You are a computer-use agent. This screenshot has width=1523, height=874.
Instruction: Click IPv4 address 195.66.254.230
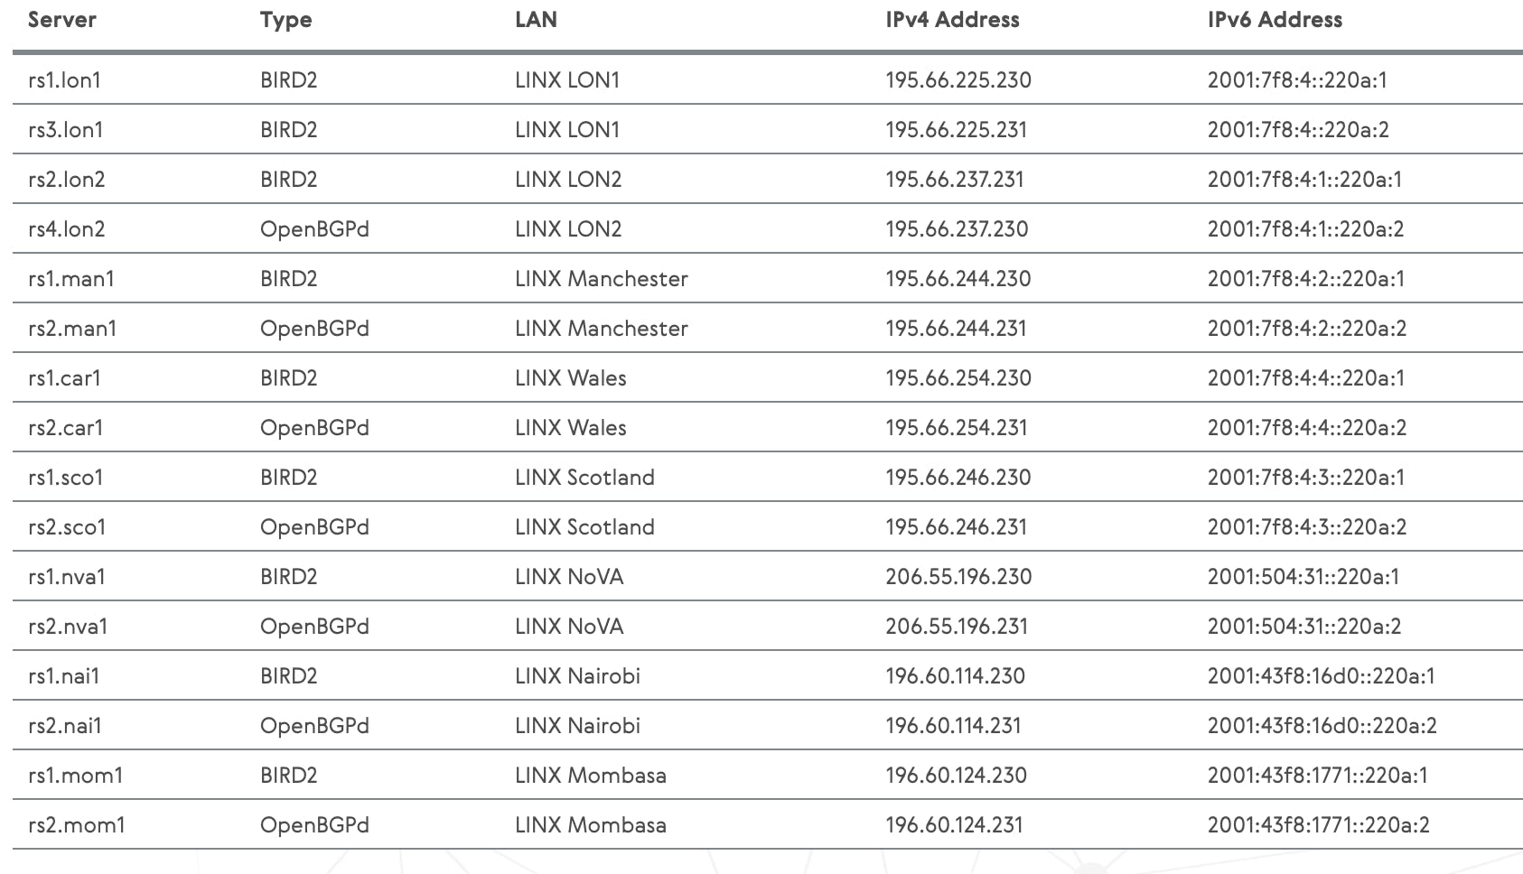[x=958, y=378]
